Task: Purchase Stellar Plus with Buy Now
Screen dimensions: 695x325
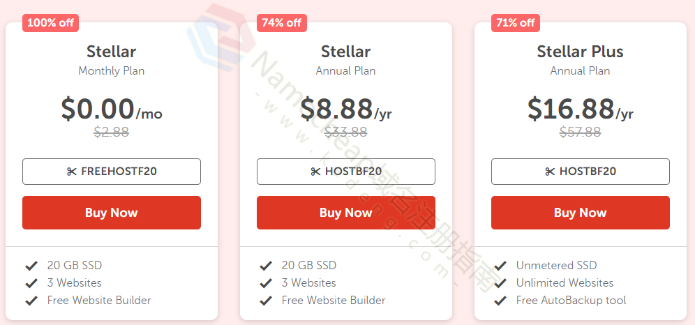Action: click(581, 213)
